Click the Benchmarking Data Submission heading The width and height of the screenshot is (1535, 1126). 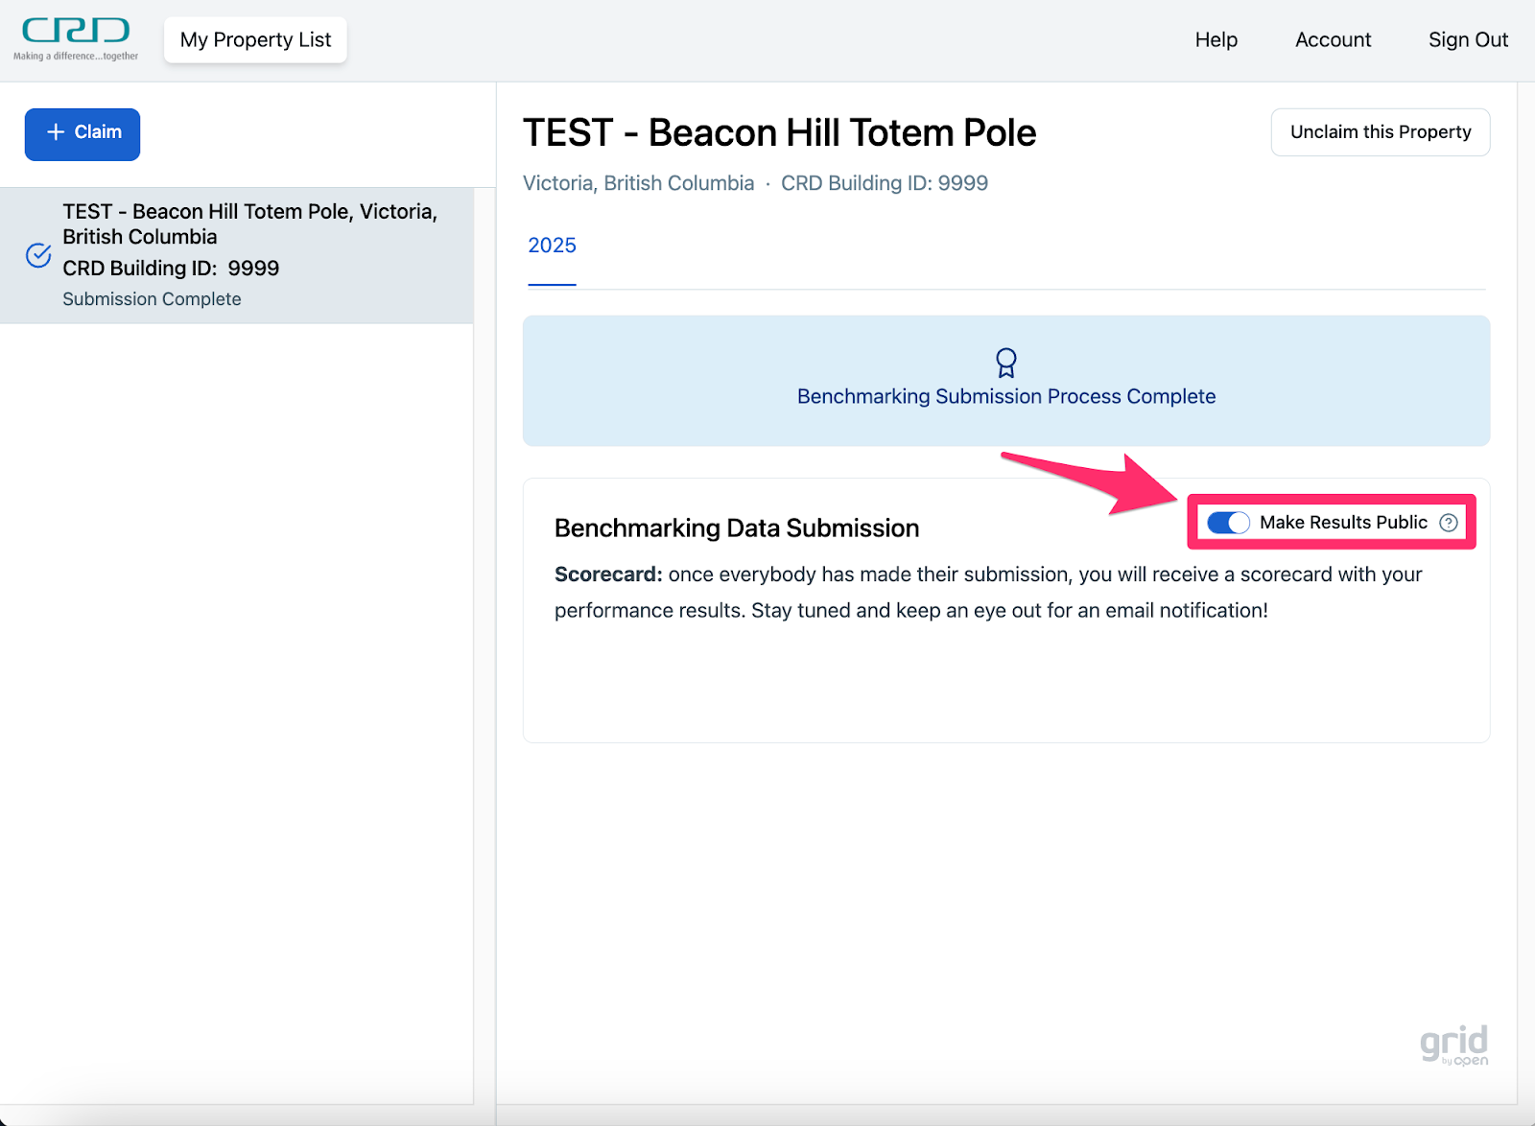736,528
